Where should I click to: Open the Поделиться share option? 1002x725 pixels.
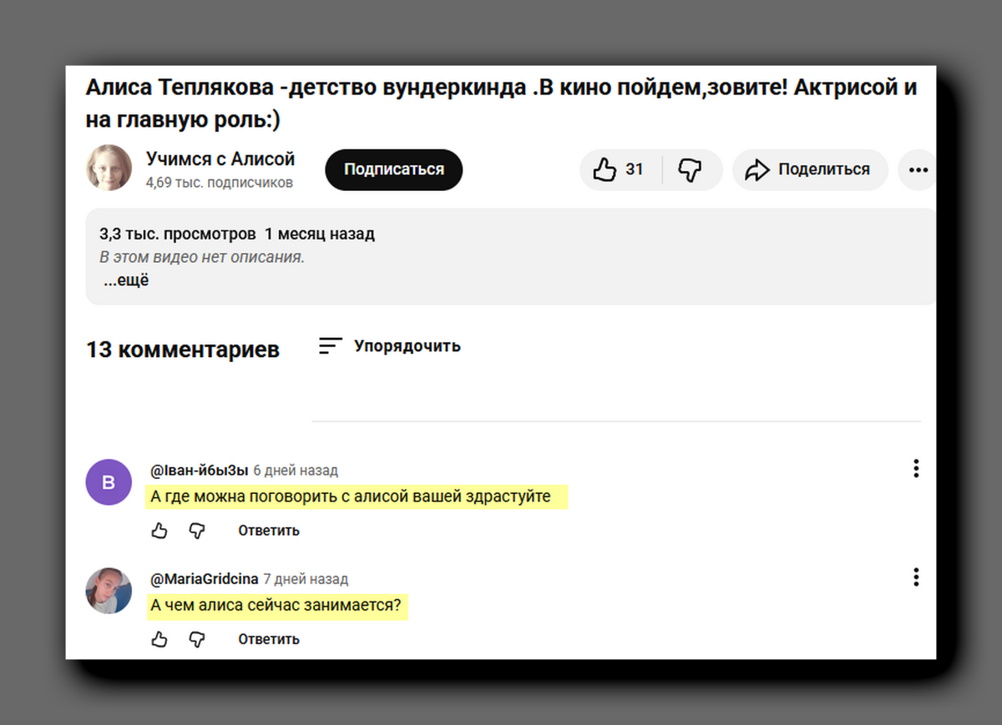[x=809, y=169]
